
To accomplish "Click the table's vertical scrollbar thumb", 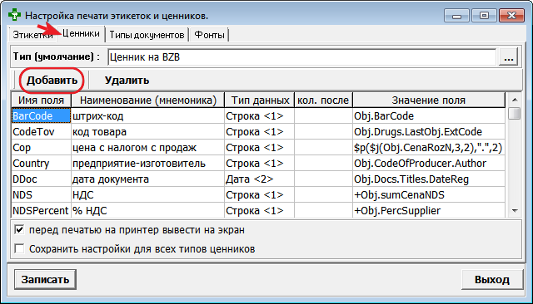I will [515, 113].
